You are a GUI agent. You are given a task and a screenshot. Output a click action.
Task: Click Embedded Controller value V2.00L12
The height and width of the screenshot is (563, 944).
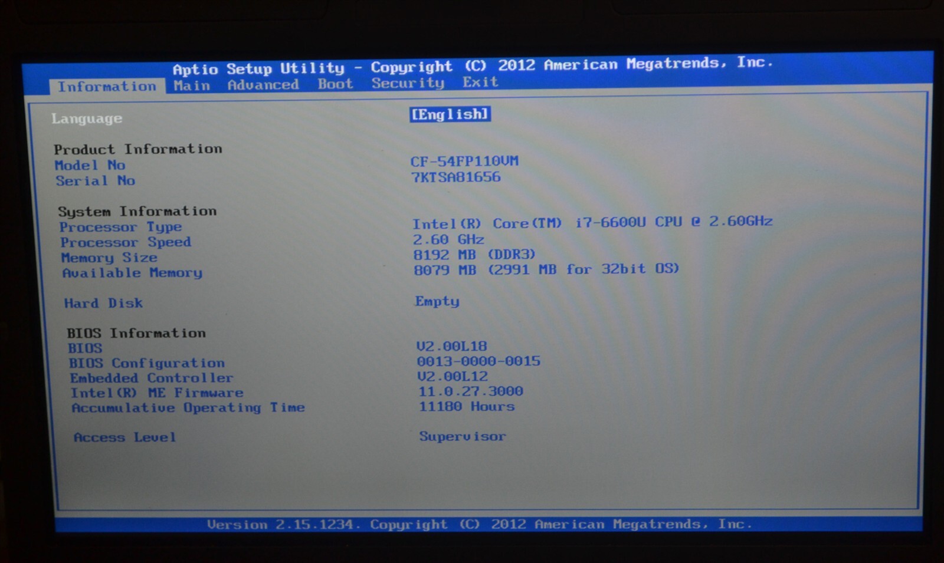pos(453,376)
